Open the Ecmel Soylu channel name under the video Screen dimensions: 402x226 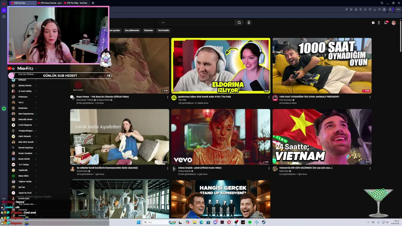tap(82, 171)
